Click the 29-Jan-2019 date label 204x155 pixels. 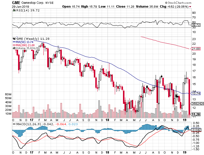20,6
